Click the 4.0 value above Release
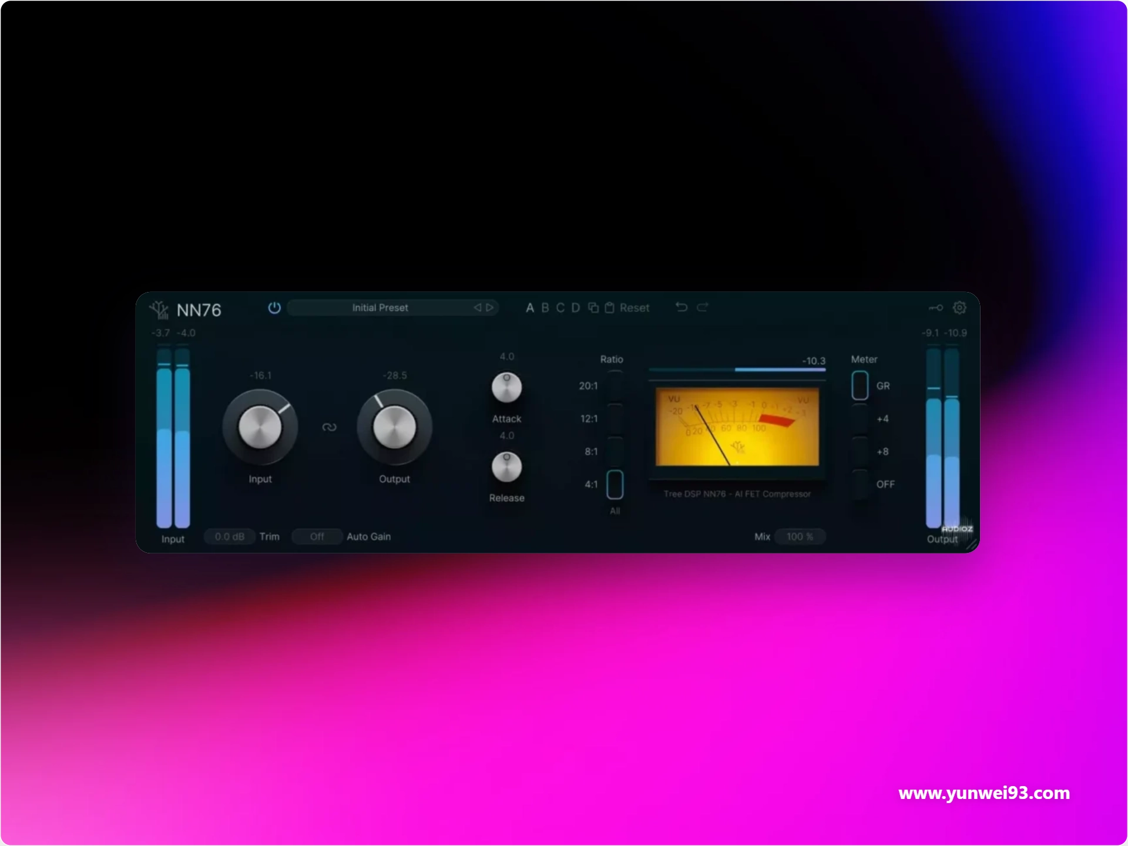Viewport: 1128px width, 846px height. (x=507, y=436)
